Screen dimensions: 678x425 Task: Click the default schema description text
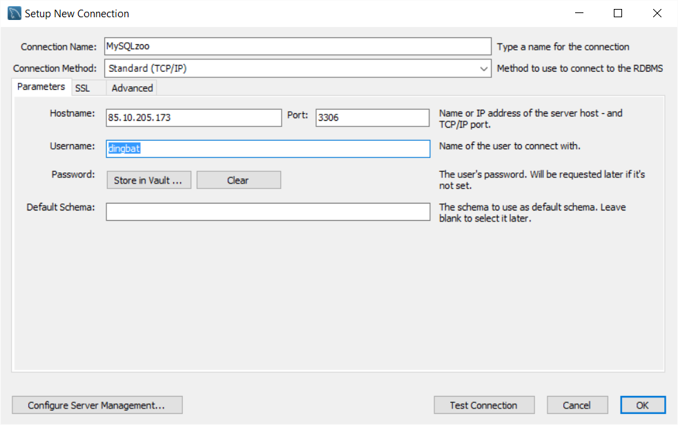click(x=533, y=212)
